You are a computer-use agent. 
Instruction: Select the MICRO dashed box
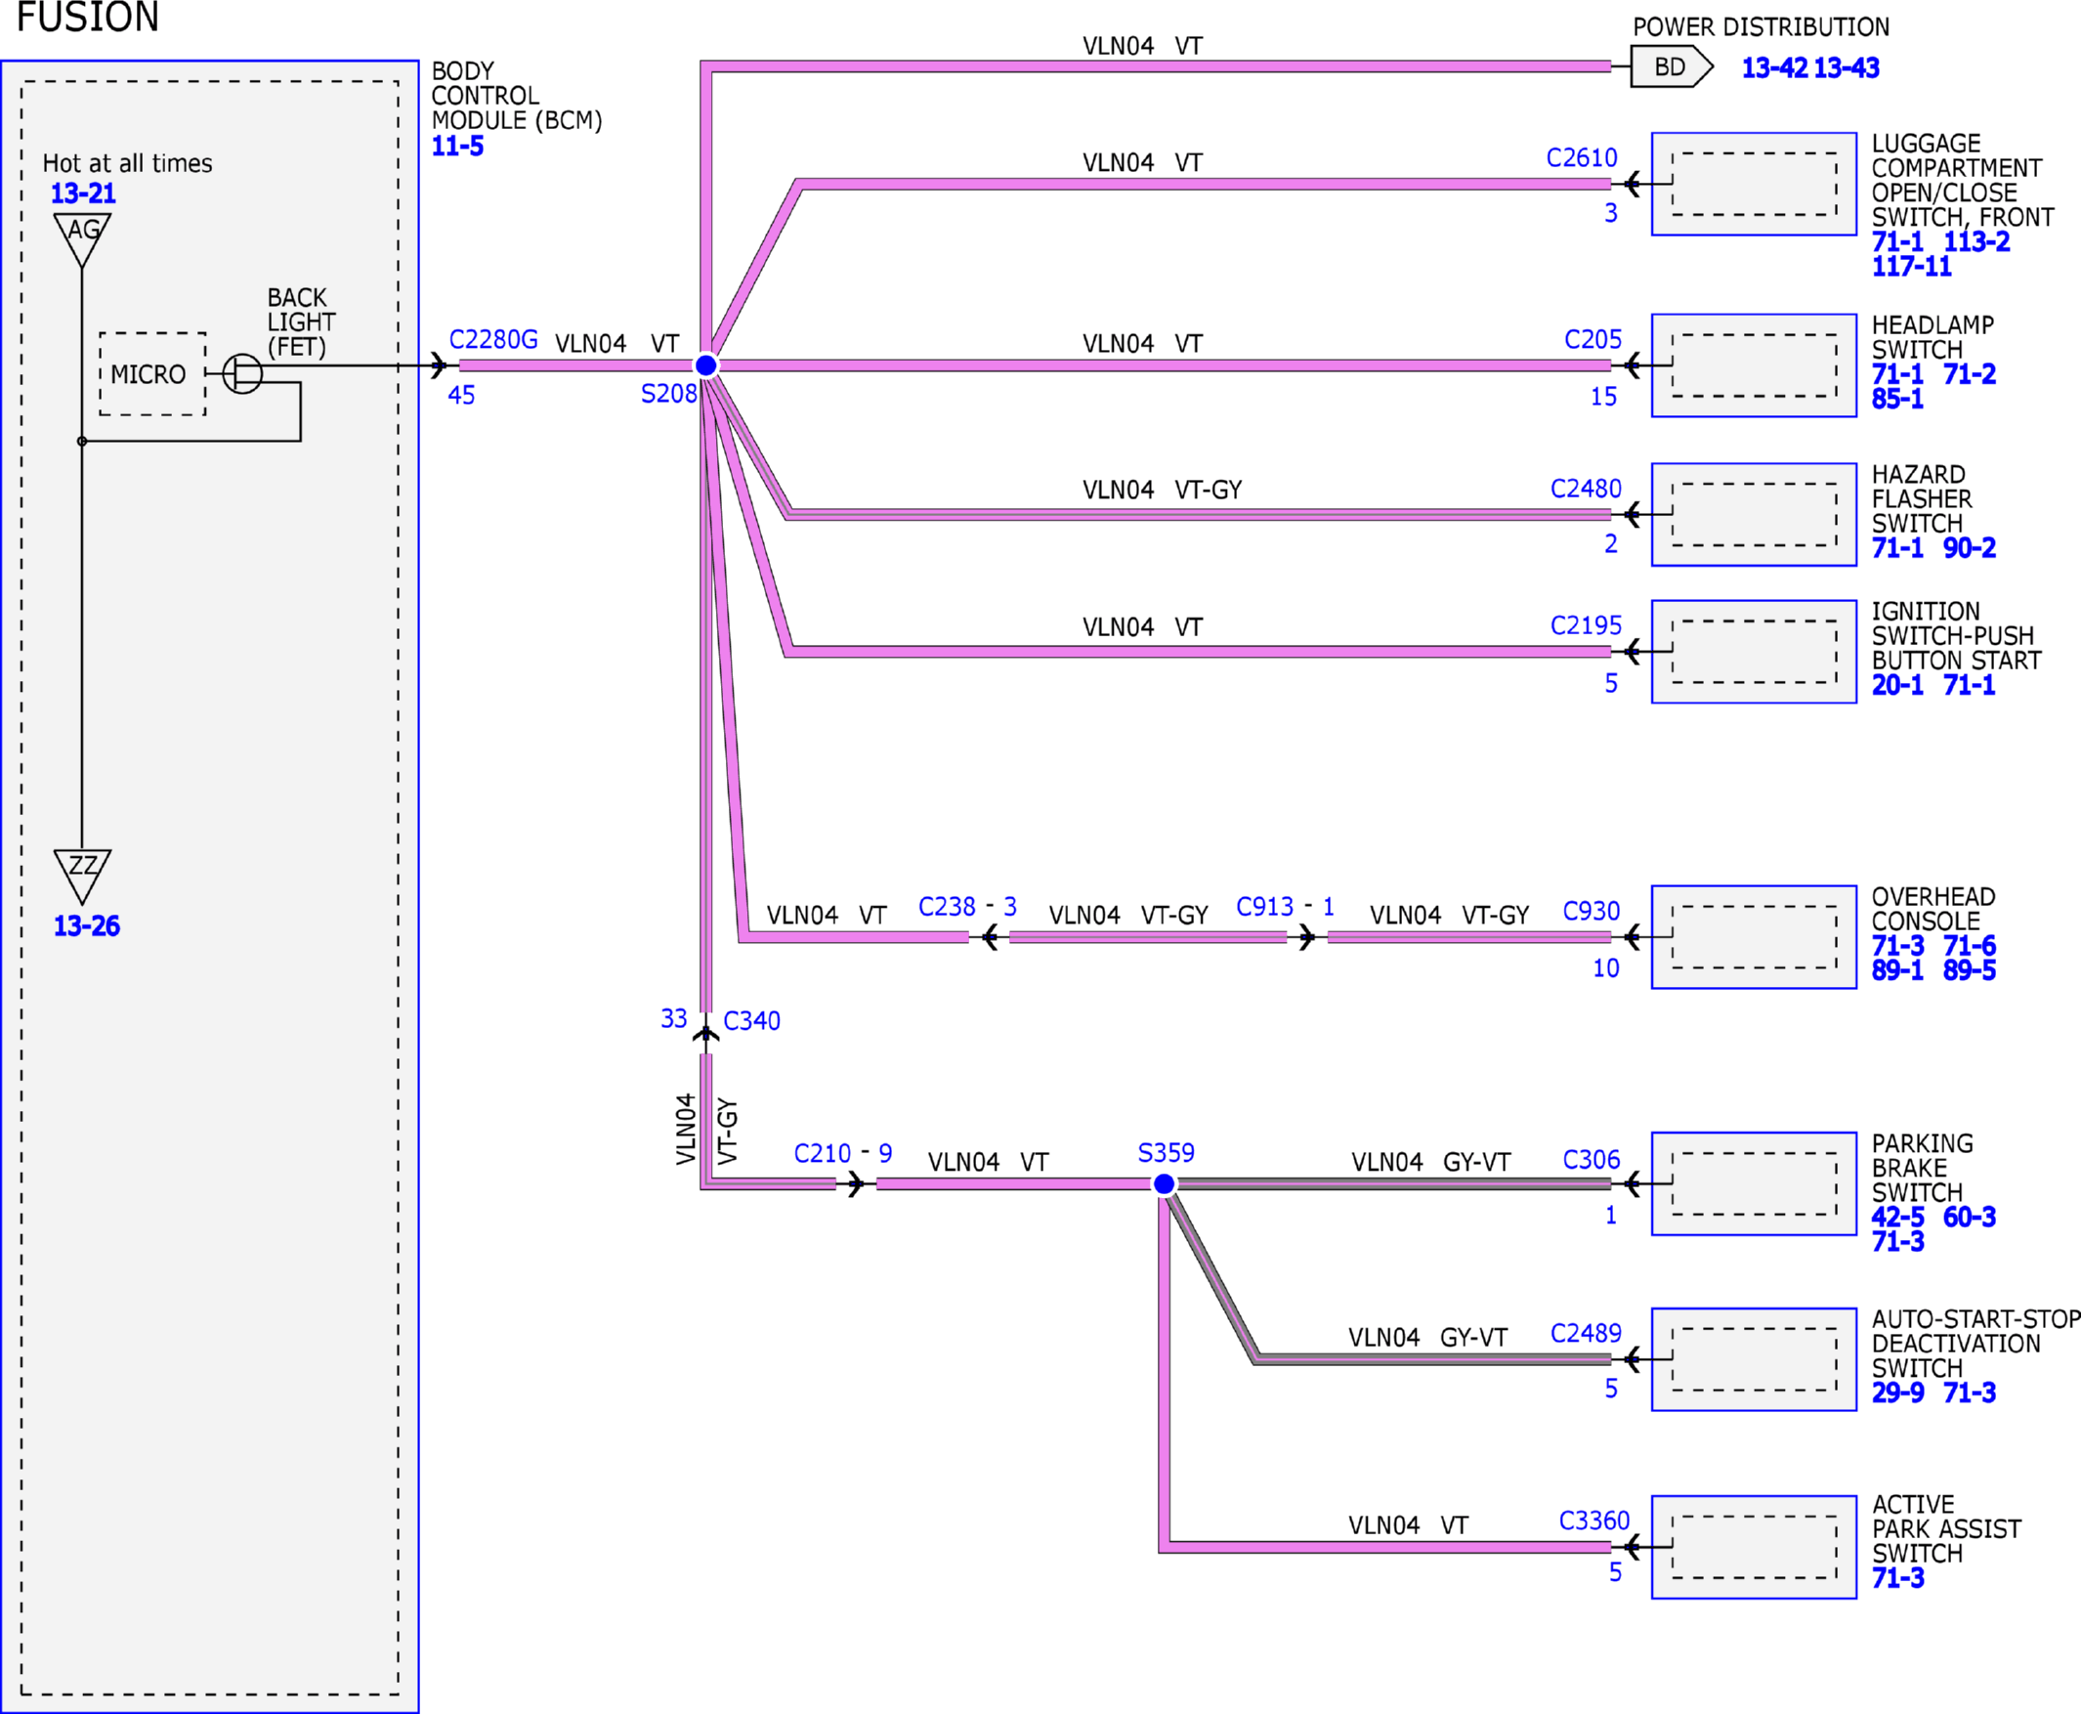153,373
